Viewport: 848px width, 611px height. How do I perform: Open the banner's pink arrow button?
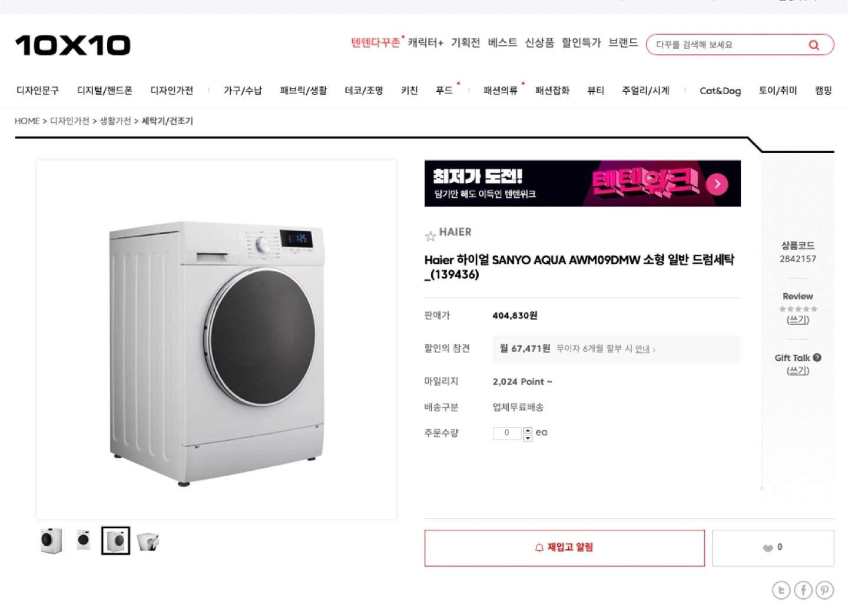[717, 184]
